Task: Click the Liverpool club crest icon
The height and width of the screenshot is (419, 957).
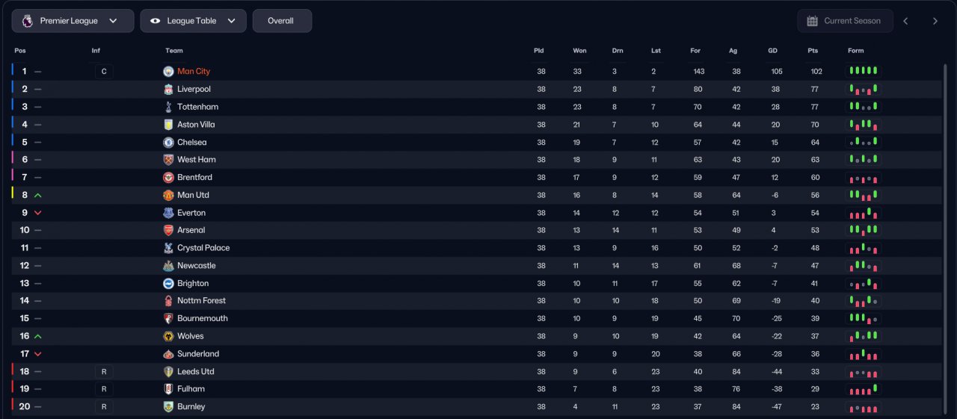Action: (168, 90)
